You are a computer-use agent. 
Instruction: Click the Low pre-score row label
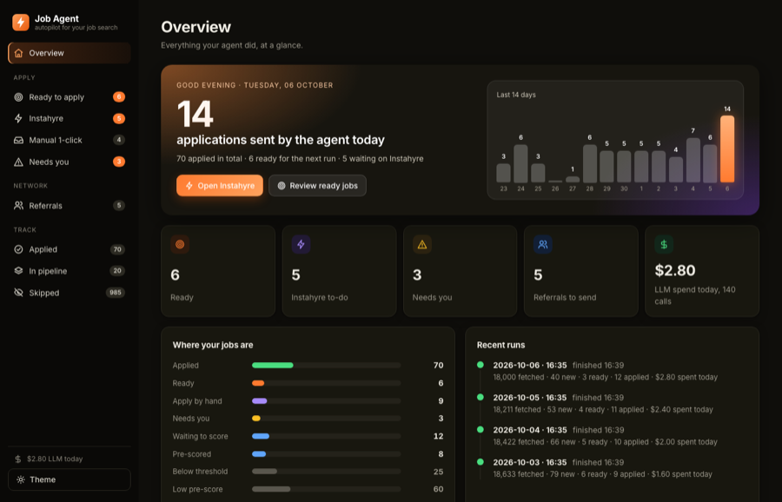click(x=197, y=489)
